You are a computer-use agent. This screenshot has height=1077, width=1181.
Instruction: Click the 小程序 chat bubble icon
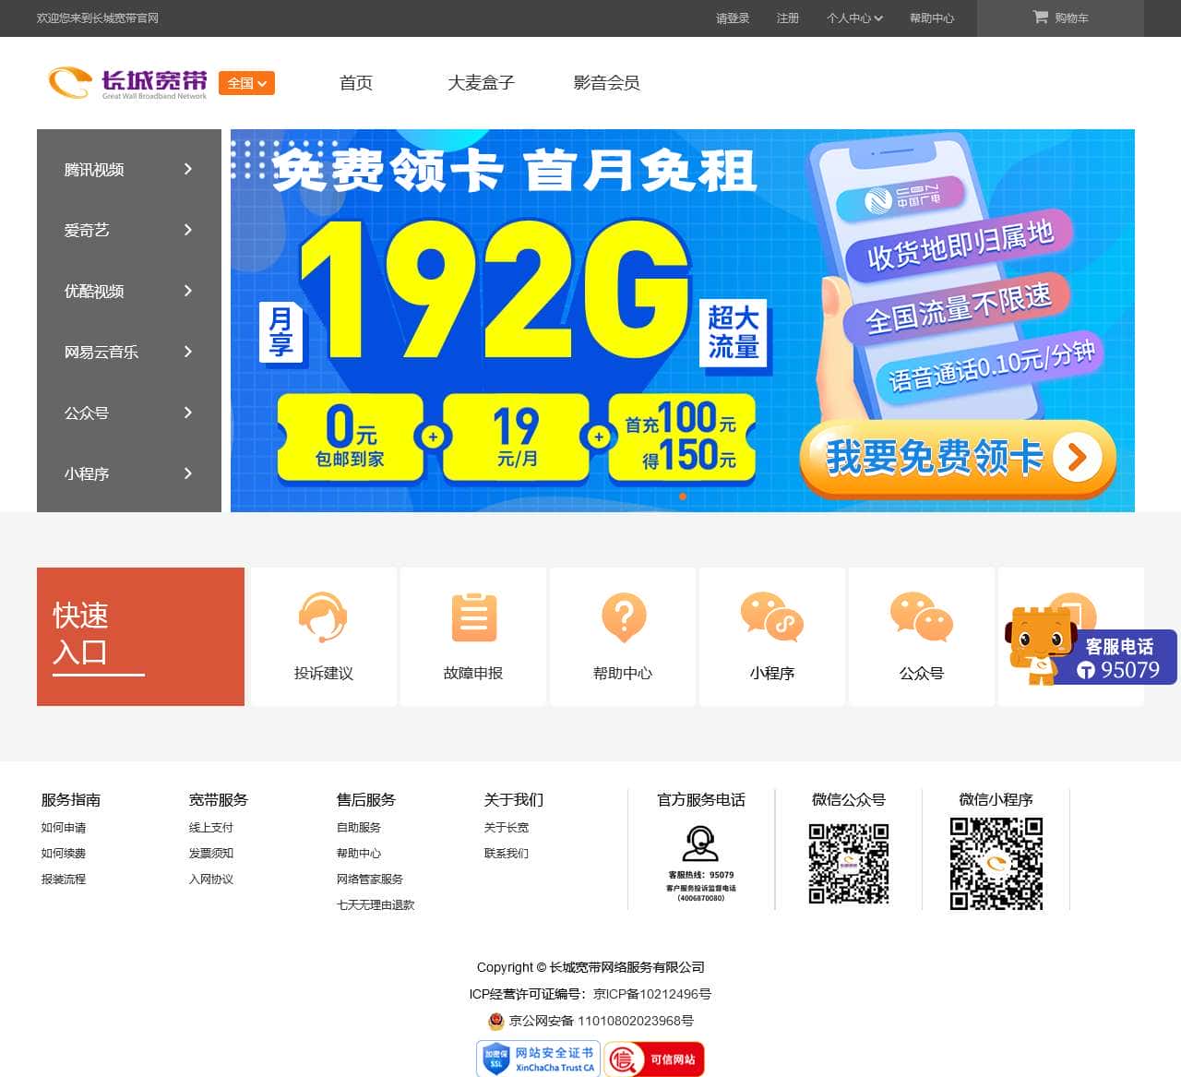pyautogui.click(x=772, y=617)
